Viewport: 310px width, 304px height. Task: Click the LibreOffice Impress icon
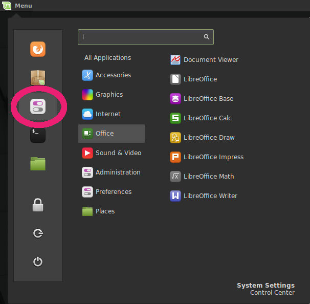pos(175,157)
